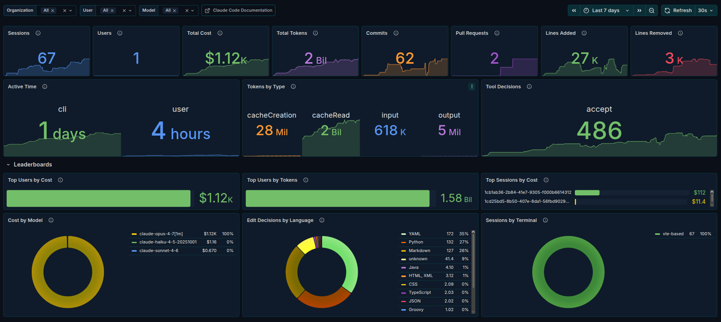Viewport: 721px width, 322px height.
Task: Toggle Markdown series in language legend
Action: (419, 251)
